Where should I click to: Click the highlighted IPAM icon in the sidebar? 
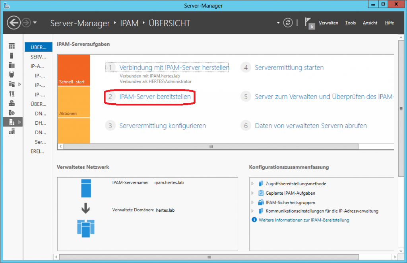pos(12,122)
